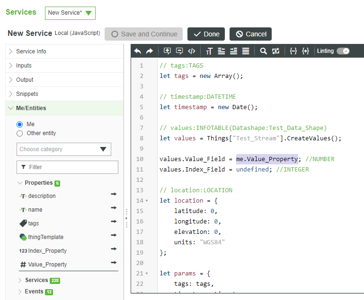Screen dimensions: 364x300
Task: Click the font size icon in toolbar
Action: coord(209,51)
